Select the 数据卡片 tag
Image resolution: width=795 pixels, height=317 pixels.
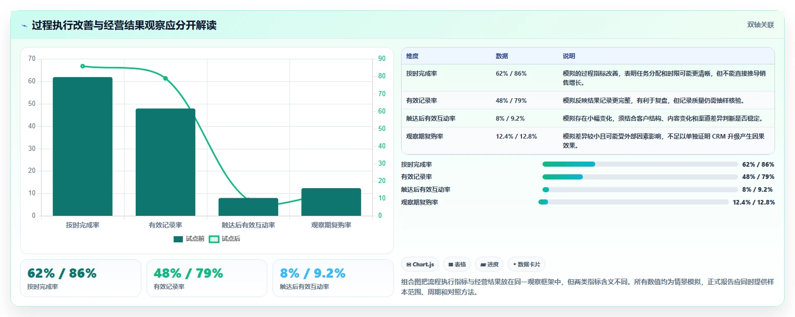(527, 264)
